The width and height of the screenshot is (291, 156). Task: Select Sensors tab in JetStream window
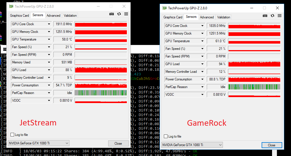38,15
